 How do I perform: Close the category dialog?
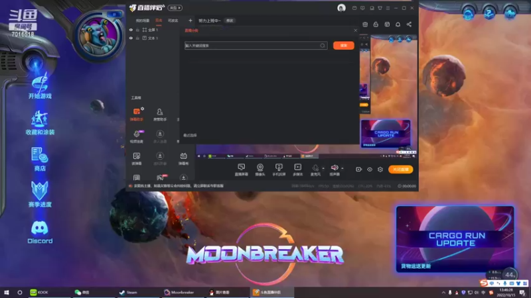(x=355, y=30)
